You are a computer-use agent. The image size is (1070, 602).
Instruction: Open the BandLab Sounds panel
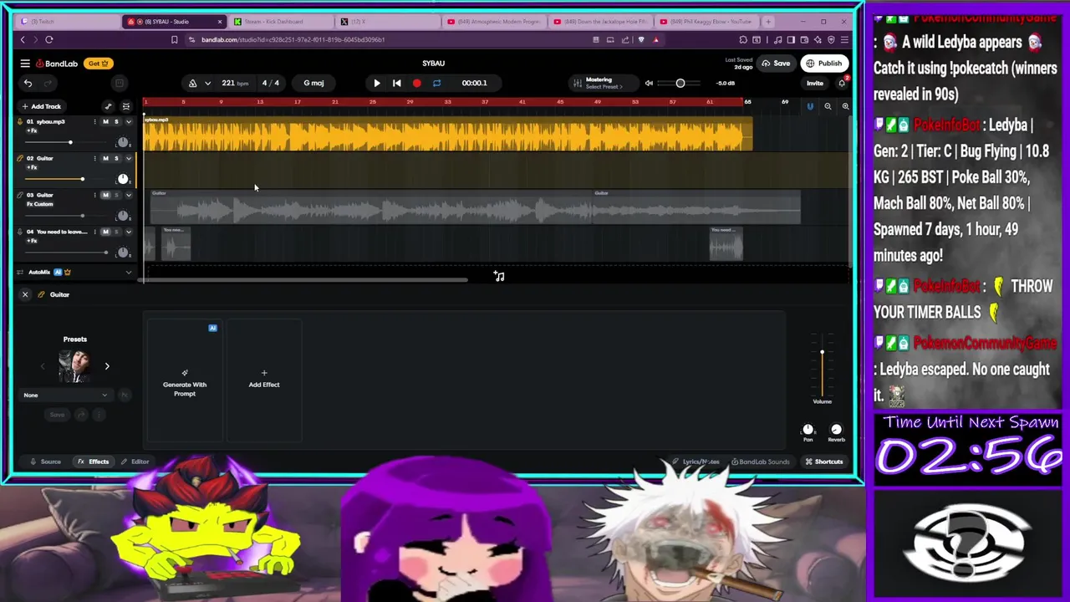coord(760,462)
